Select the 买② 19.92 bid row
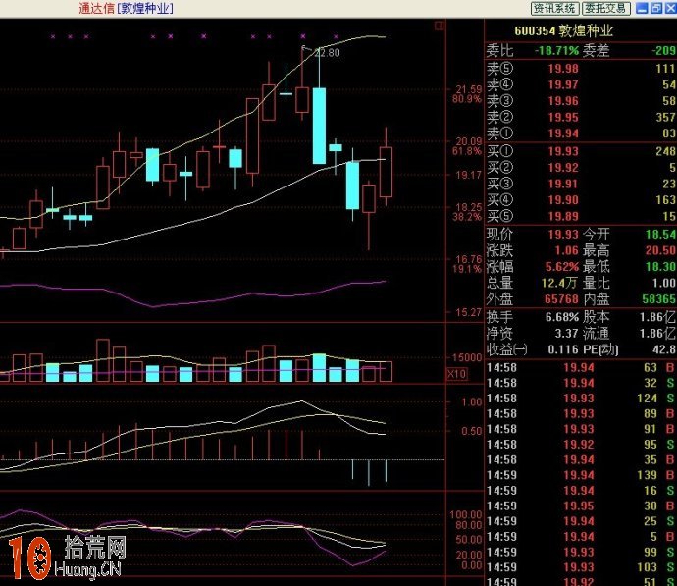Screen dimensions: 677x586 [581, 168]
